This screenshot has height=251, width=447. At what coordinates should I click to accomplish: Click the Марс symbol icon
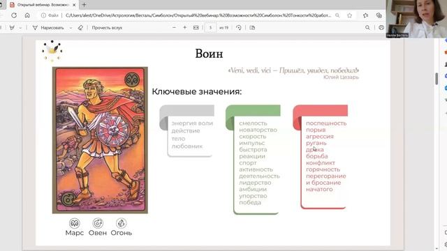pyautogui.click(x=75, y=223)
